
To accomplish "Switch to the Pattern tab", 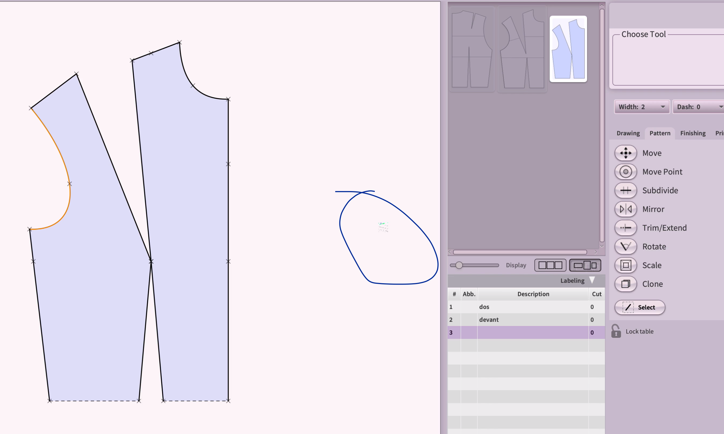I will (x=660, y=133).
